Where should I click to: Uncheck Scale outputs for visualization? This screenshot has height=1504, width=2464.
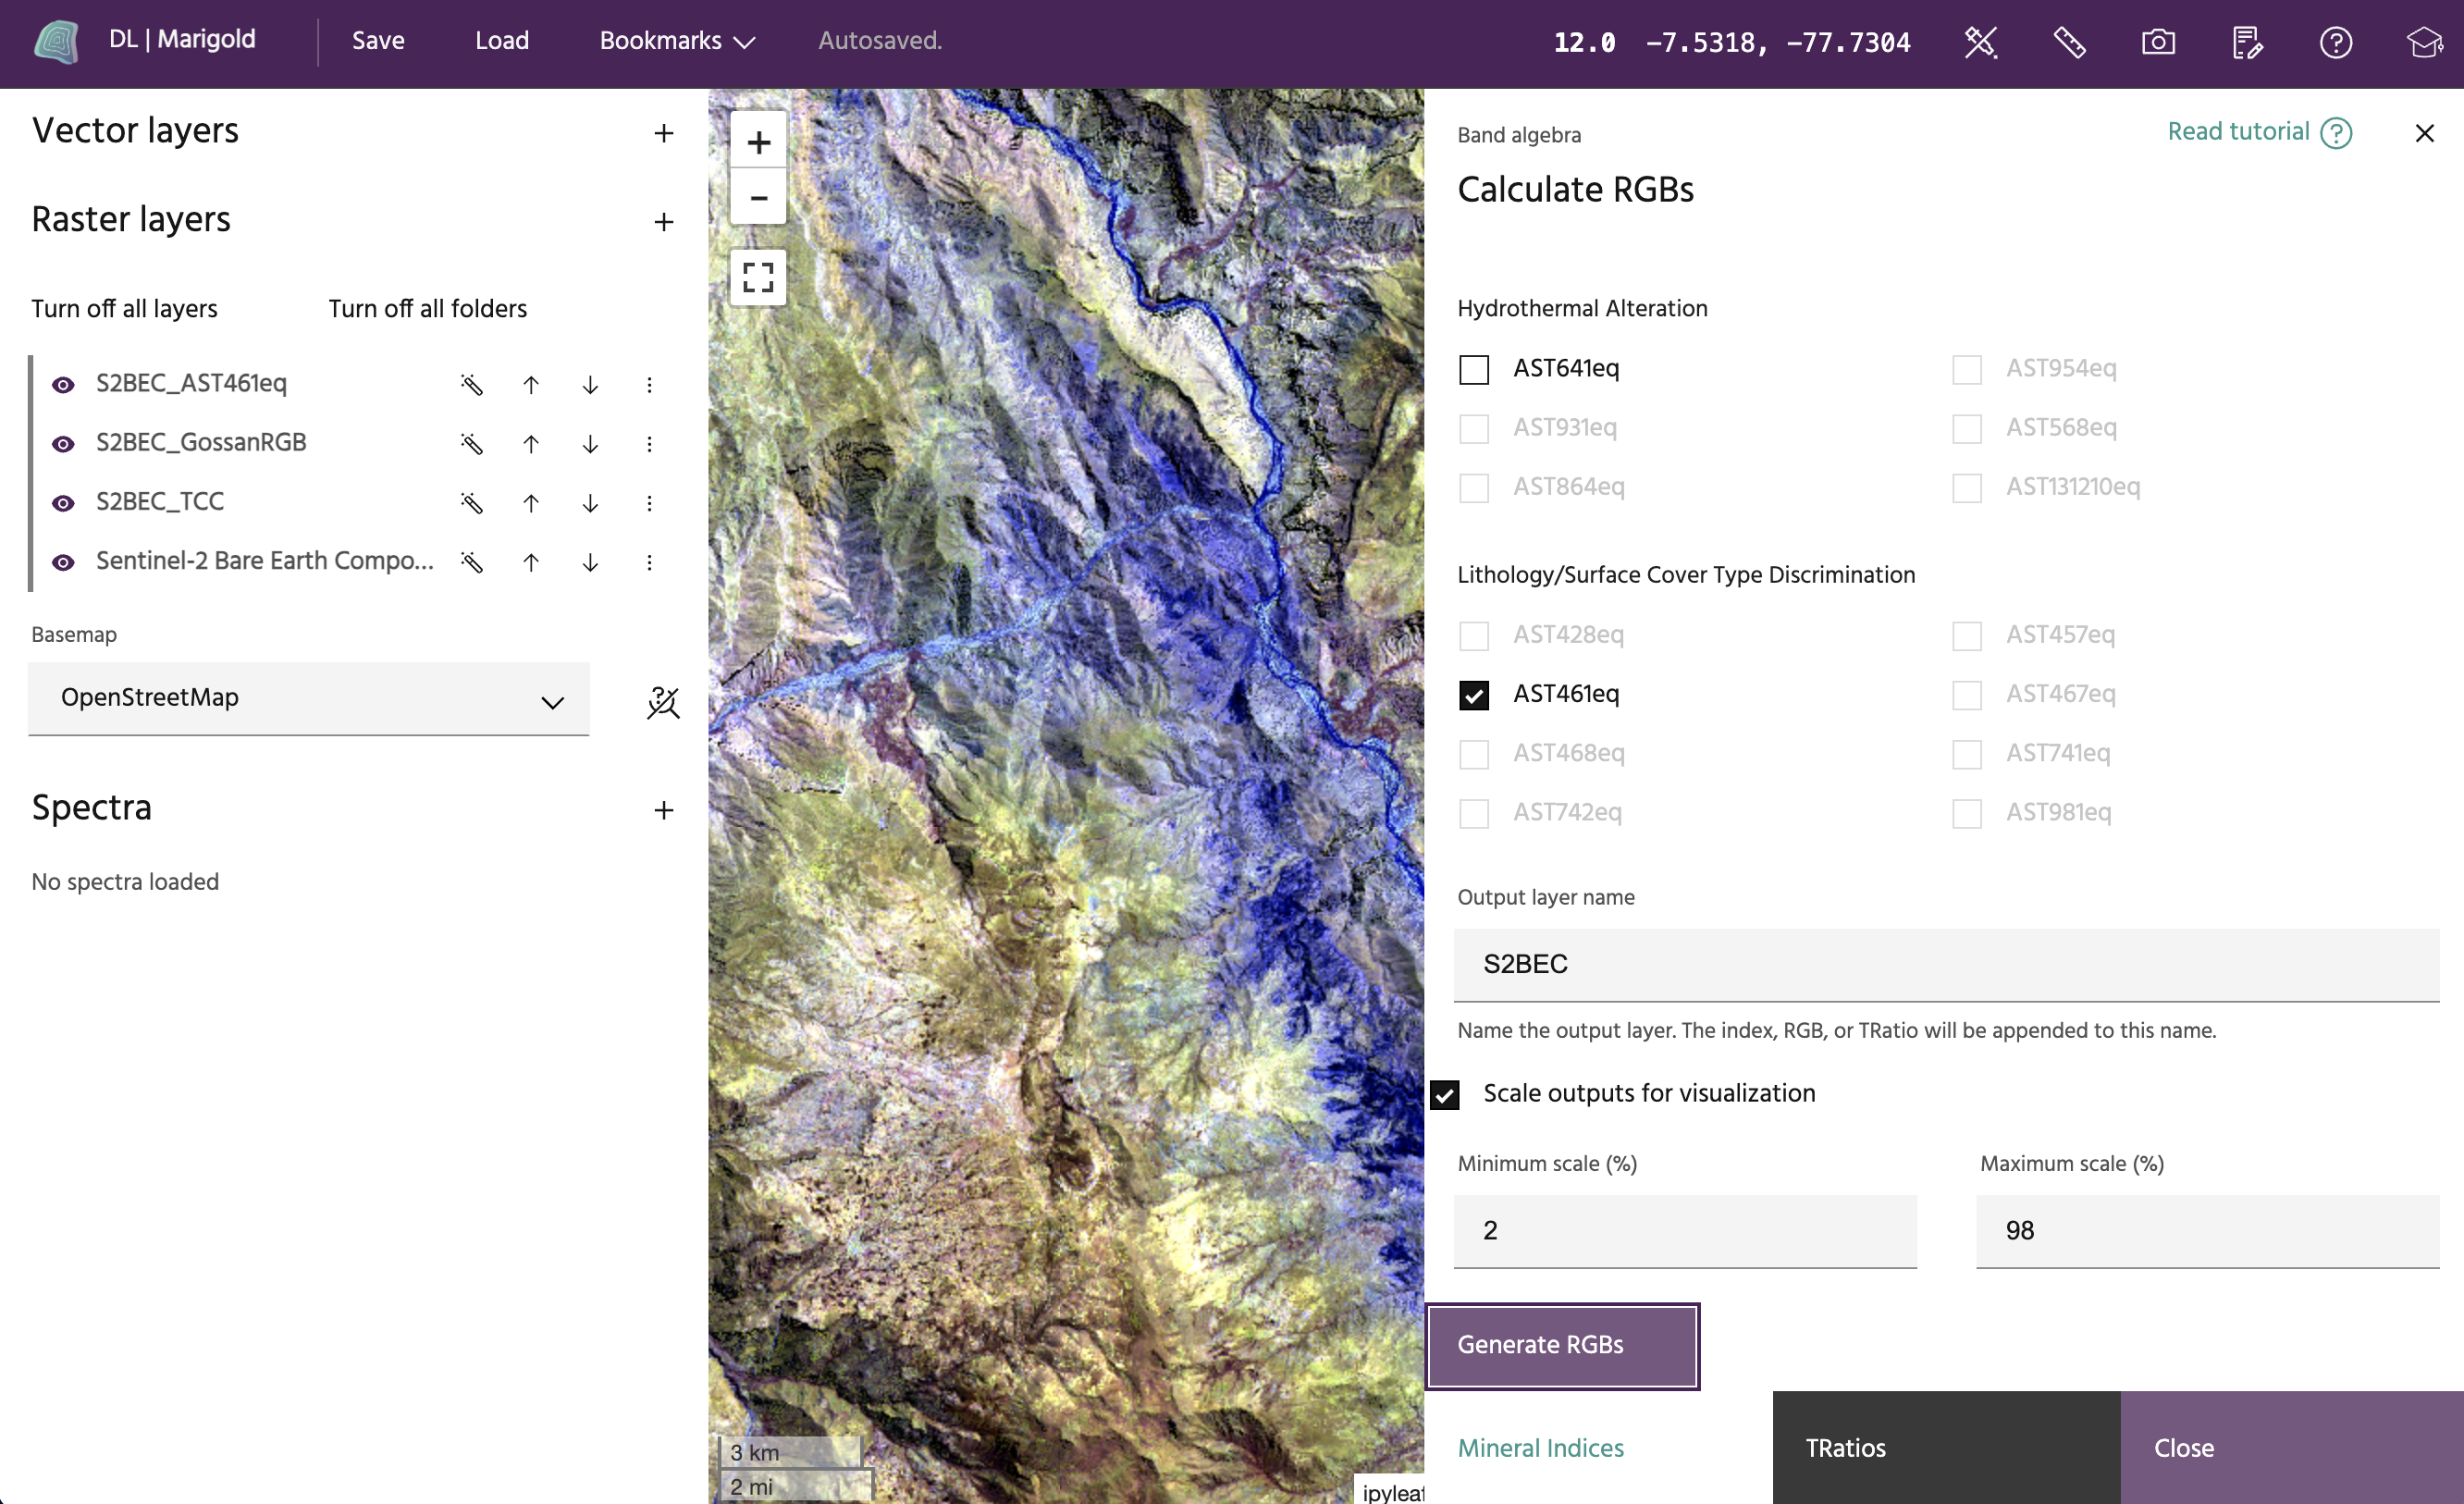click(1444, 1095)
